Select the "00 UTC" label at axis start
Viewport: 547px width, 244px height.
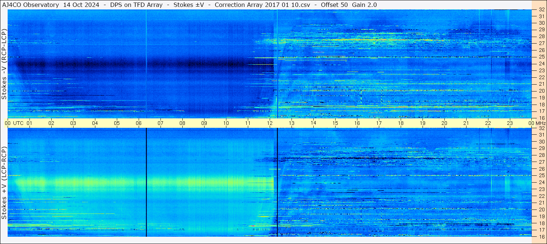(x=15, y=123)
